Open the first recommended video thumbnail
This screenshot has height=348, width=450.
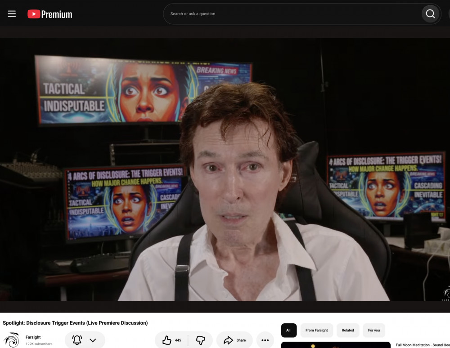pyautogui.click(x=336, y=345)
